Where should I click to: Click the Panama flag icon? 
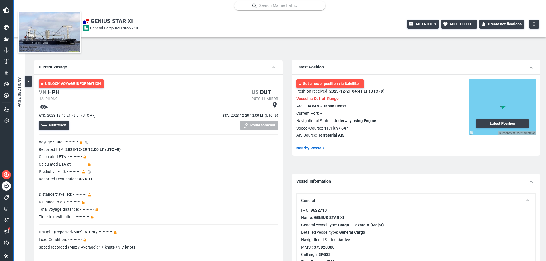86,21
